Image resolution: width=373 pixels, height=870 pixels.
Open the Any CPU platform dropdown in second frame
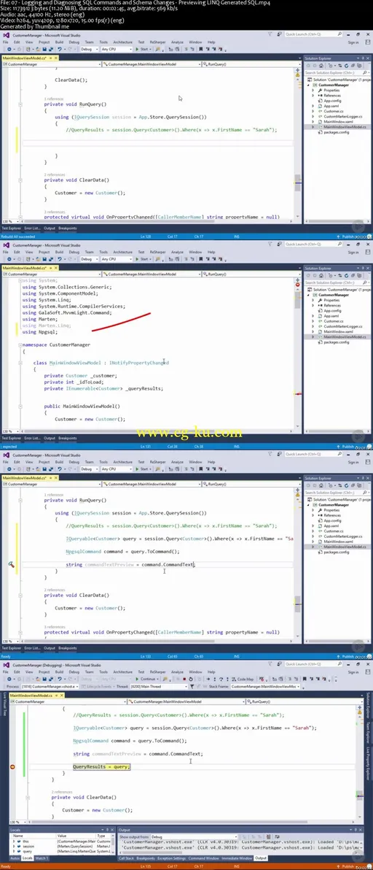[x=117, y=258]
